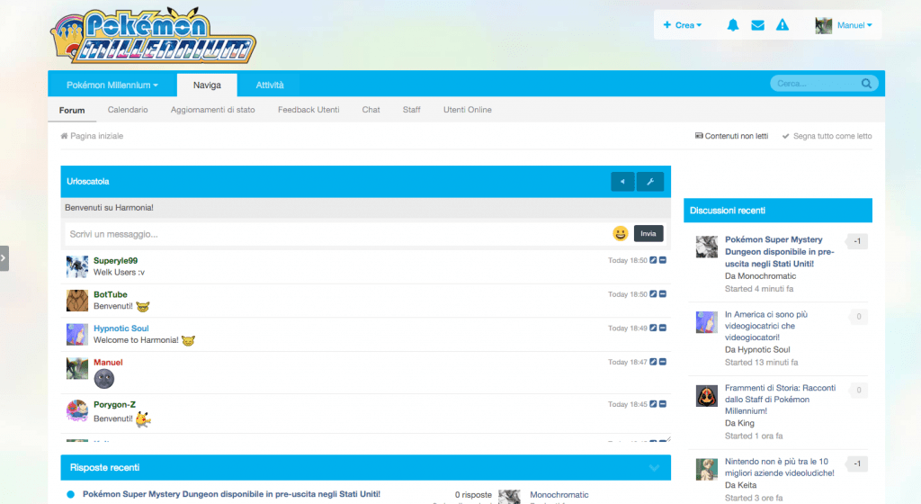Image resolution: width=921 pixels, height=504 pixels.
Task: Click the unread dot on Pokémon Super Mystery topic
Action: (70, 495)
